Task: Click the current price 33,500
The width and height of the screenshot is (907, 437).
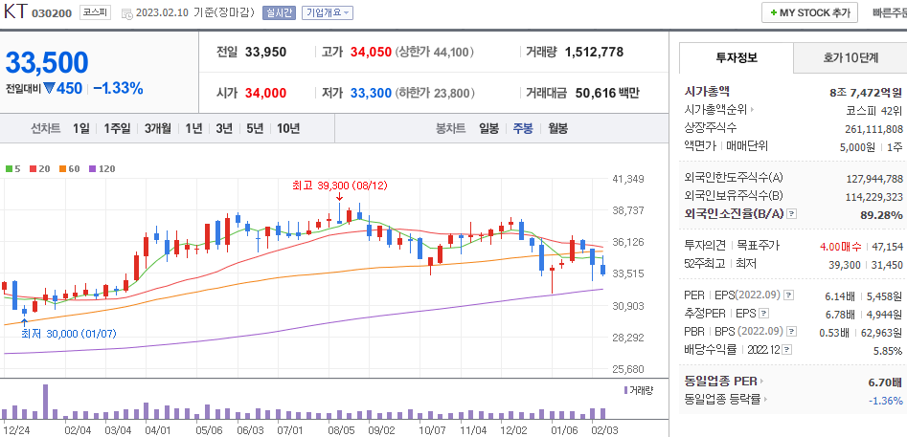Action: click(x=47, y=63)
